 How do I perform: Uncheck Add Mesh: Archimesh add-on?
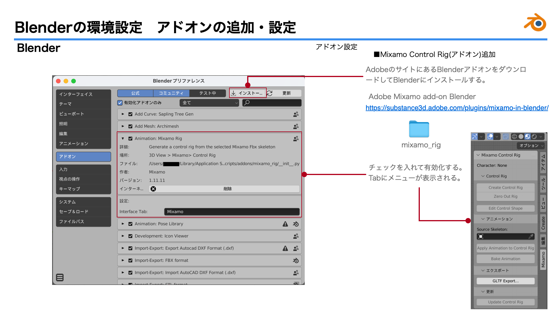point(130,126)
